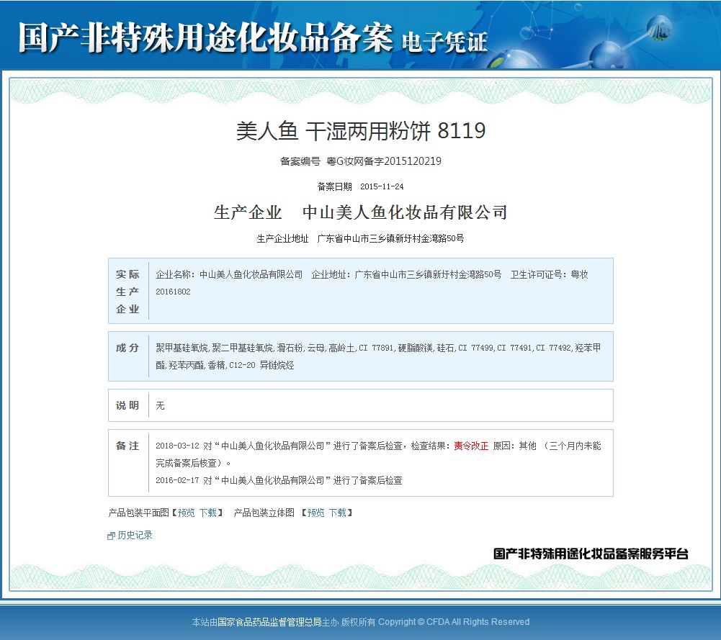Click the red 责令改正 result text
The image size is (721, 640).
(x=471, y=446)
